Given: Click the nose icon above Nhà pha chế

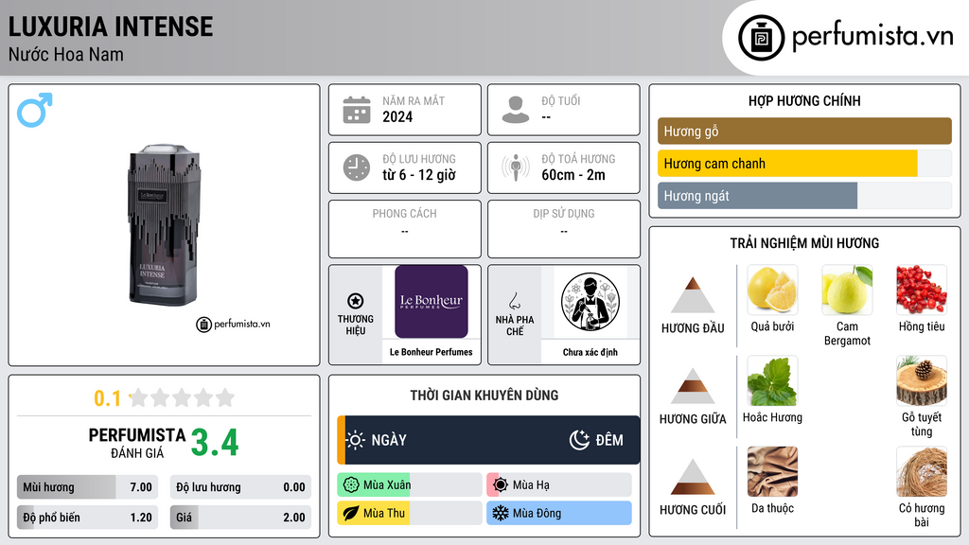Looking at the screenshot, I should pos(514,301).
